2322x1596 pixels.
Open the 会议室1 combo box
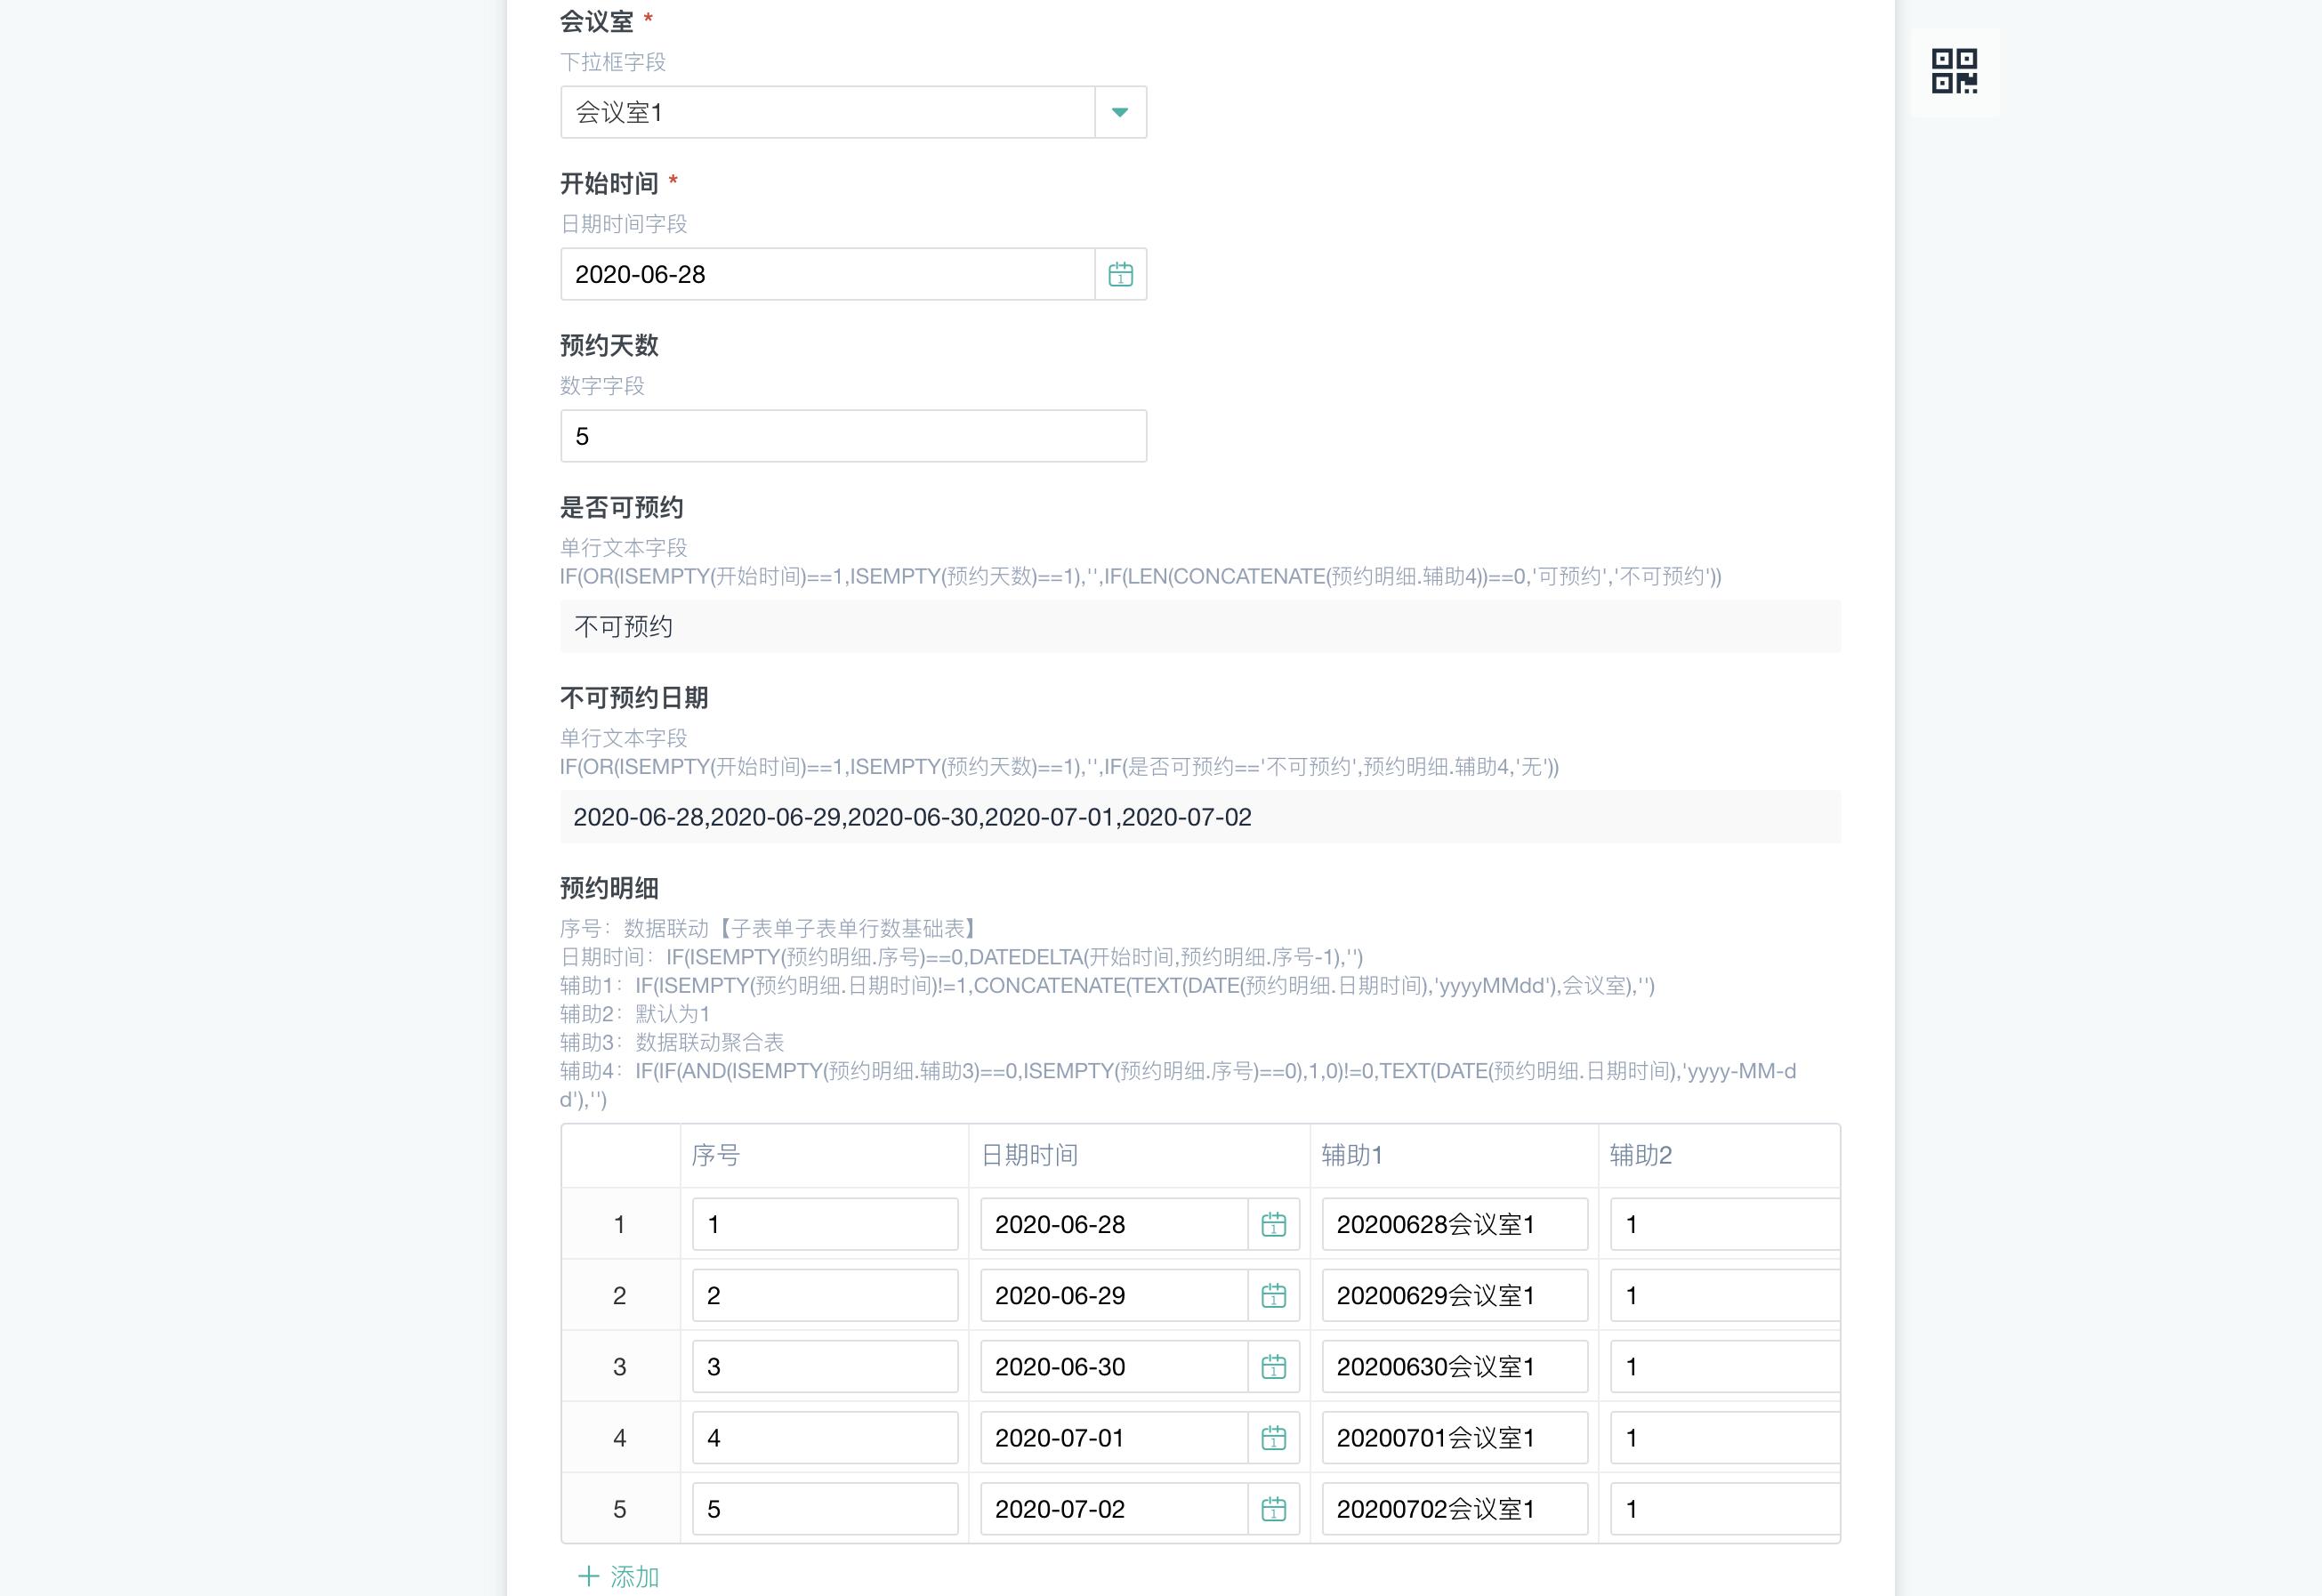pyautogui.click(x=827, y=112)
